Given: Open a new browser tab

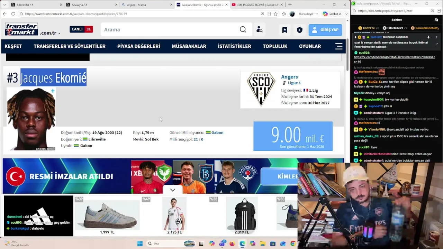Looking at the screenshot, I should coord(290,4).
